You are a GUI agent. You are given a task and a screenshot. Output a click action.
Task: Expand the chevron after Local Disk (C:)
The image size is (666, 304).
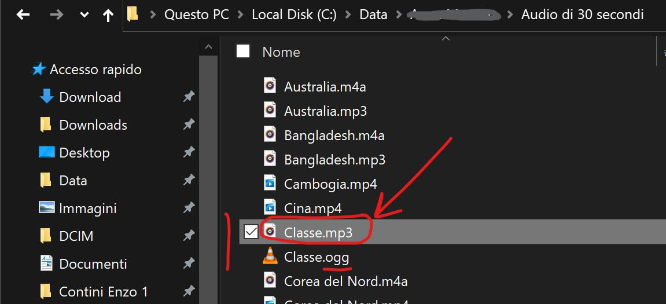(x=348, y=14)
